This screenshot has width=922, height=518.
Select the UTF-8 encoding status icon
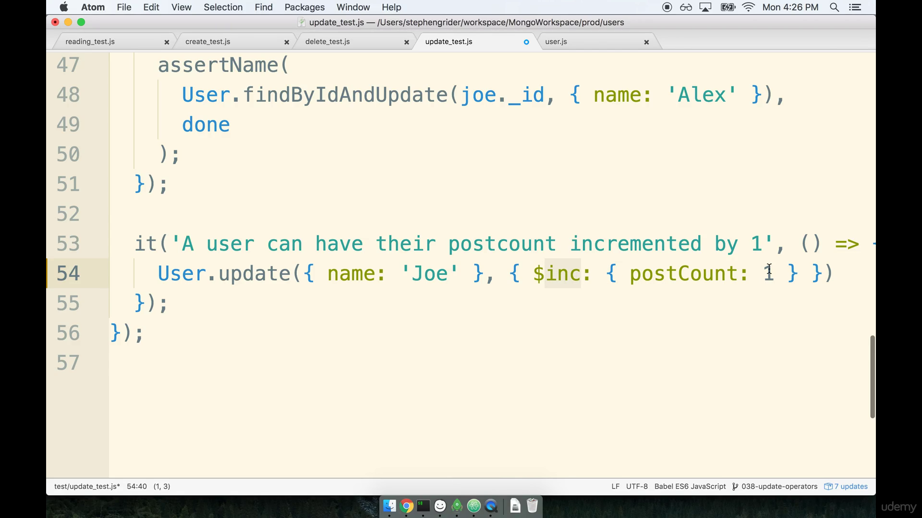coord(636,486)
